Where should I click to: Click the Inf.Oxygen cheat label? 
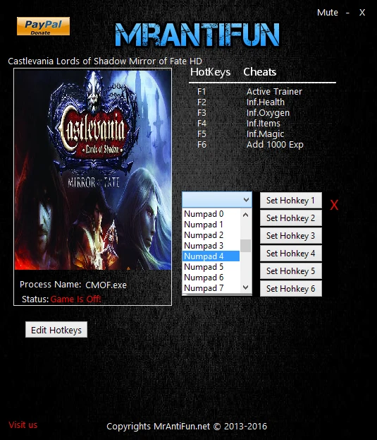(x=268, y=113)
